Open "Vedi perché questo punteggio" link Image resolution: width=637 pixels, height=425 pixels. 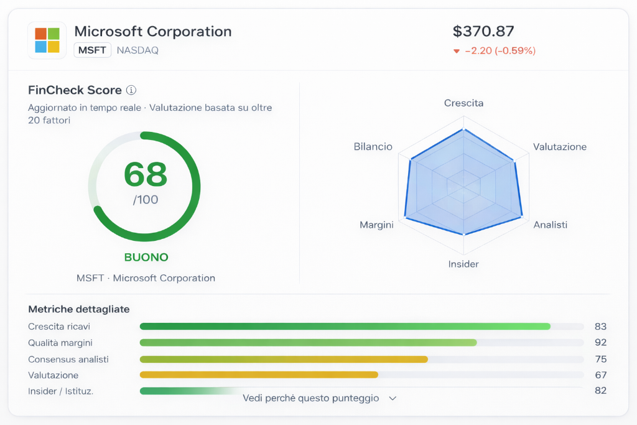point(311,398)
